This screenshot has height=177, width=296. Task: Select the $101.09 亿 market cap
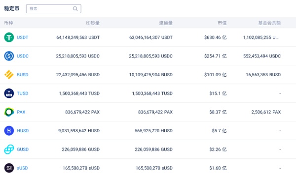coord(216,75)
